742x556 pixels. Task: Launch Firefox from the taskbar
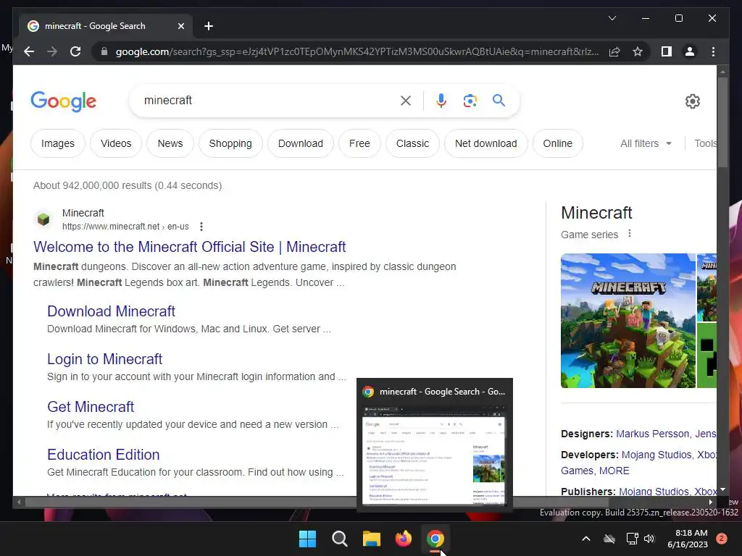(403, 539)
